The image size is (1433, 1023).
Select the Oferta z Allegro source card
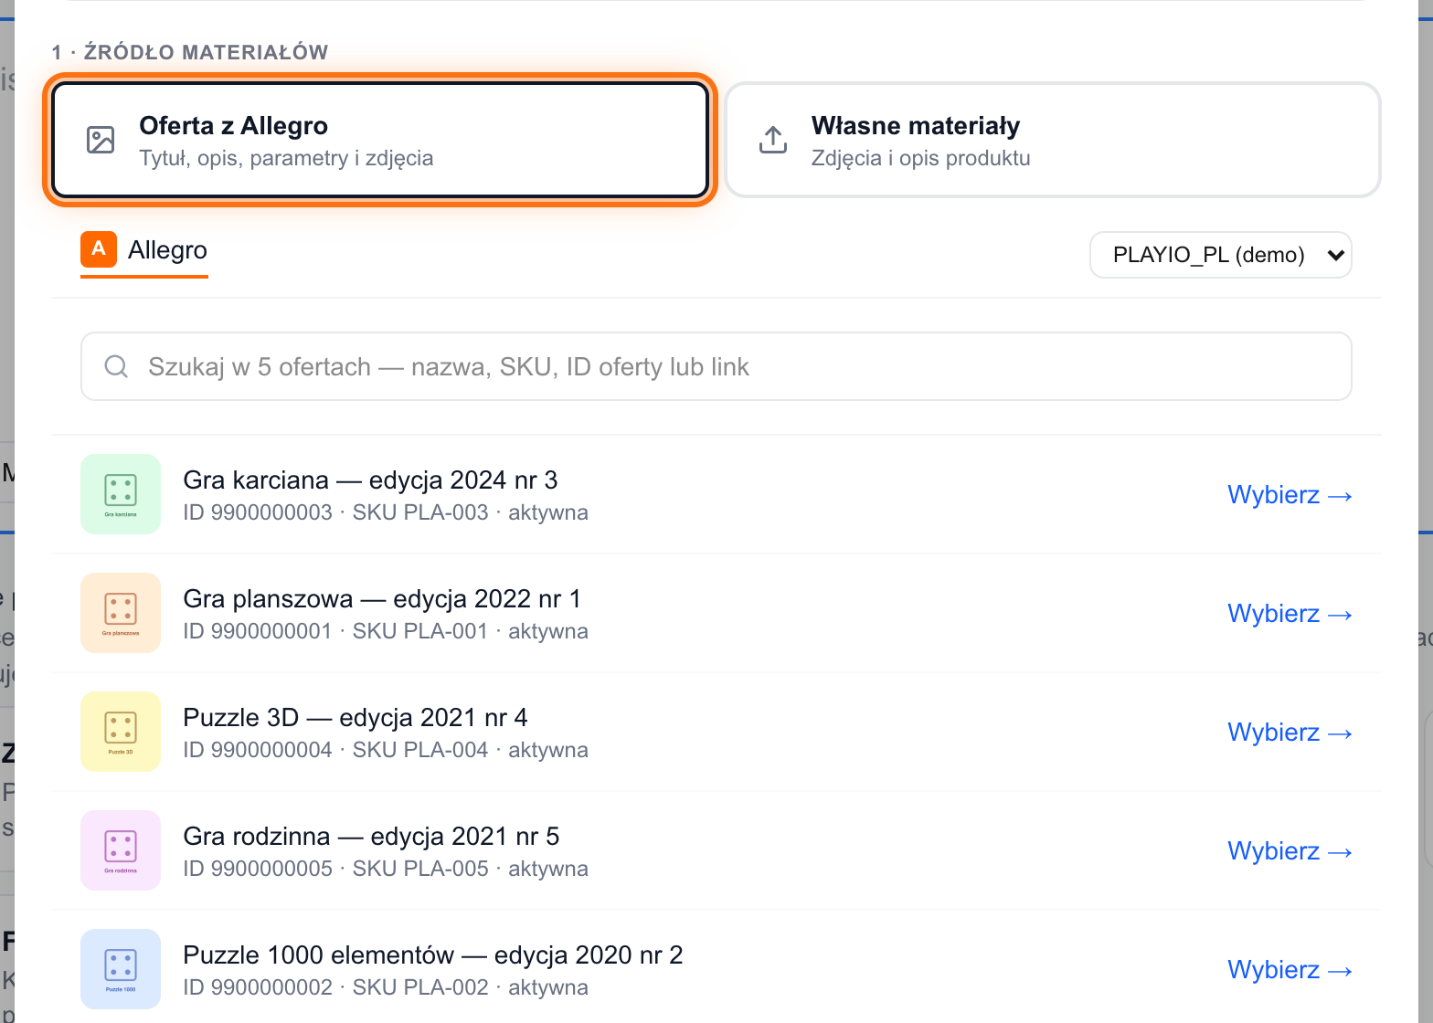380,140
